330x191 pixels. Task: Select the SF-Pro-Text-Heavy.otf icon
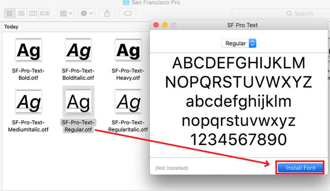(128, 50)
